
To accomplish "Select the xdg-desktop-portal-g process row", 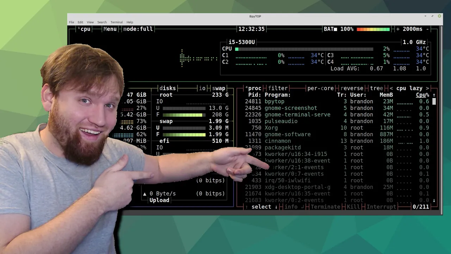I will (x=337, y=187).
